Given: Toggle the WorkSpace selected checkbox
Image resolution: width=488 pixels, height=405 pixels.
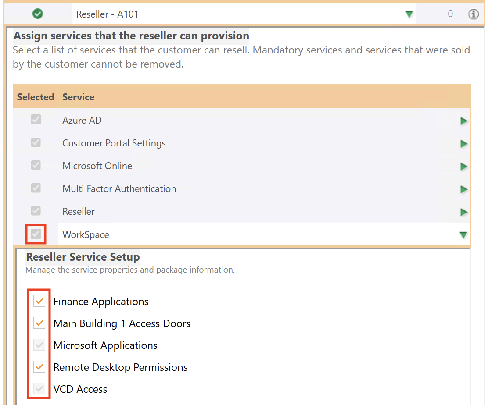Looking at the screenshot, I should 36,234.
